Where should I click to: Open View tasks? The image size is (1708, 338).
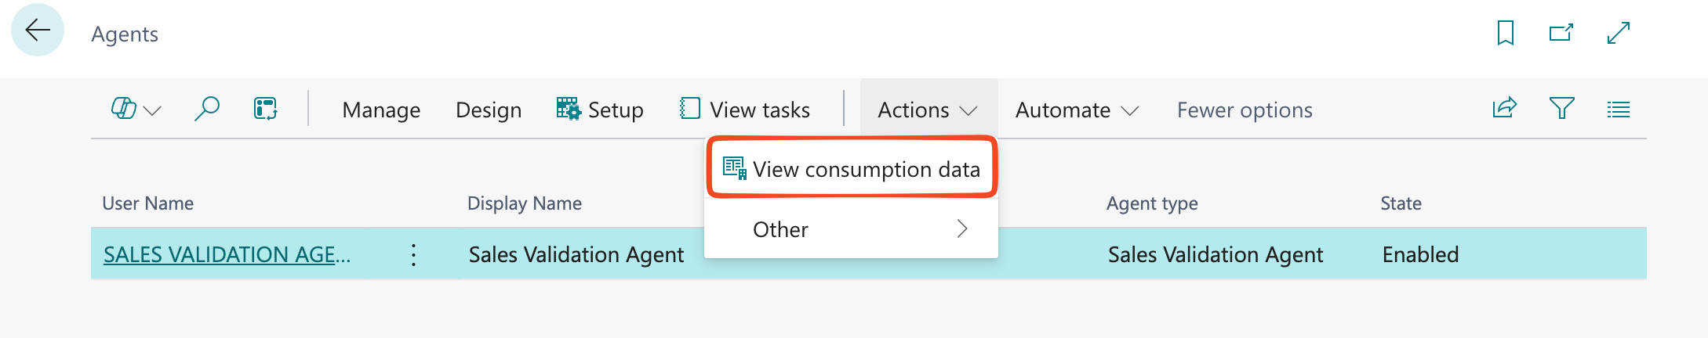[745, 110]
